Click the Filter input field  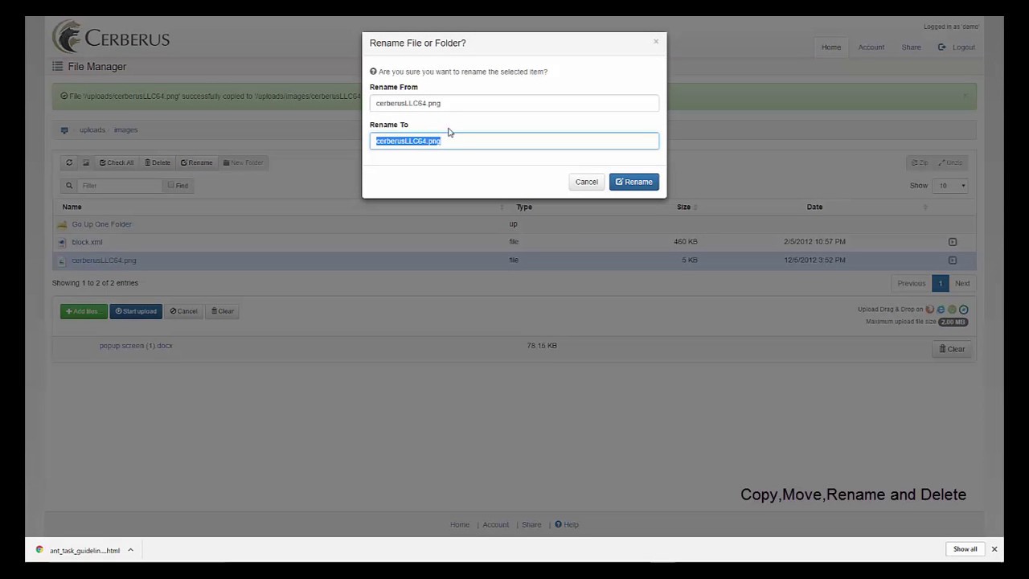[120, 186]
